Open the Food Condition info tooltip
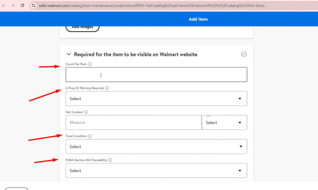The image size is (318, 190). [x=90, y=136]
